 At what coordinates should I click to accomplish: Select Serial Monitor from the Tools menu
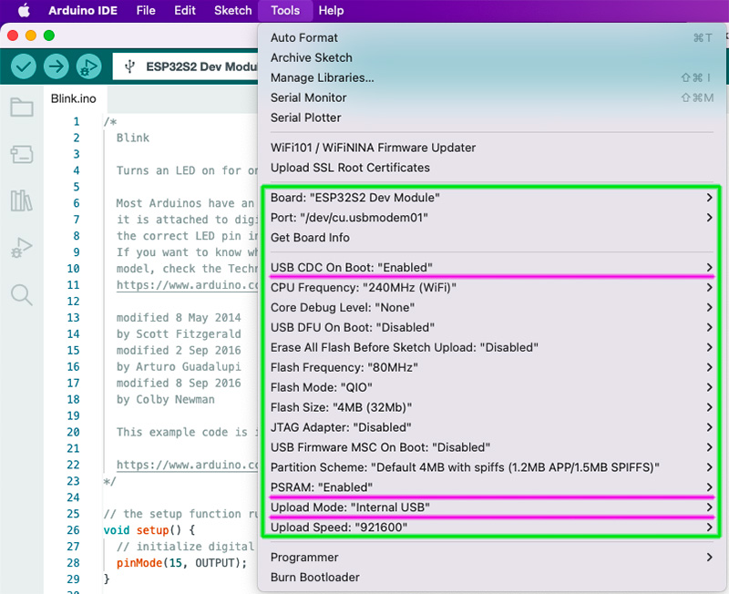pos(308,97)
